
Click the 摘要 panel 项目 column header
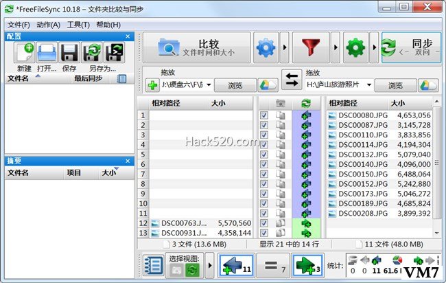click(x=74, y=172)
